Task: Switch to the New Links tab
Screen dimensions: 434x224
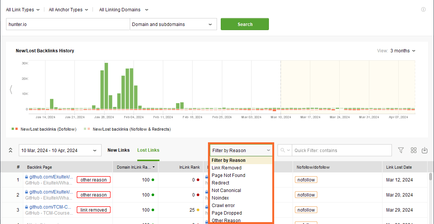Action: pyautogui.click(x=118, y=150)
